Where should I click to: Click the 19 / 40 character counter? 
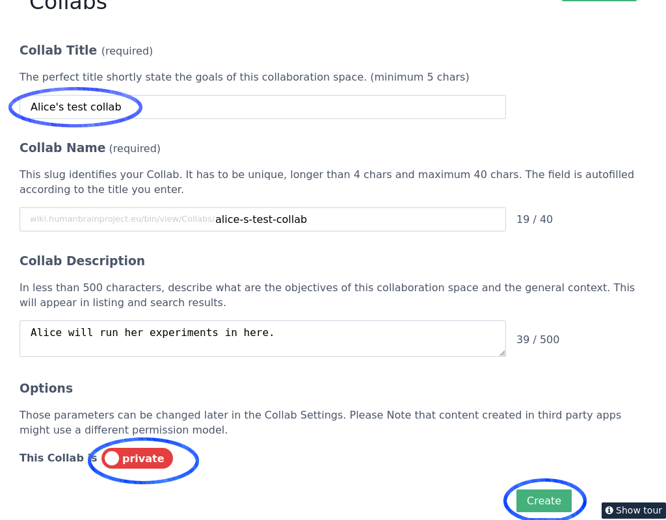pyautogui.click(x=535, y=219)
